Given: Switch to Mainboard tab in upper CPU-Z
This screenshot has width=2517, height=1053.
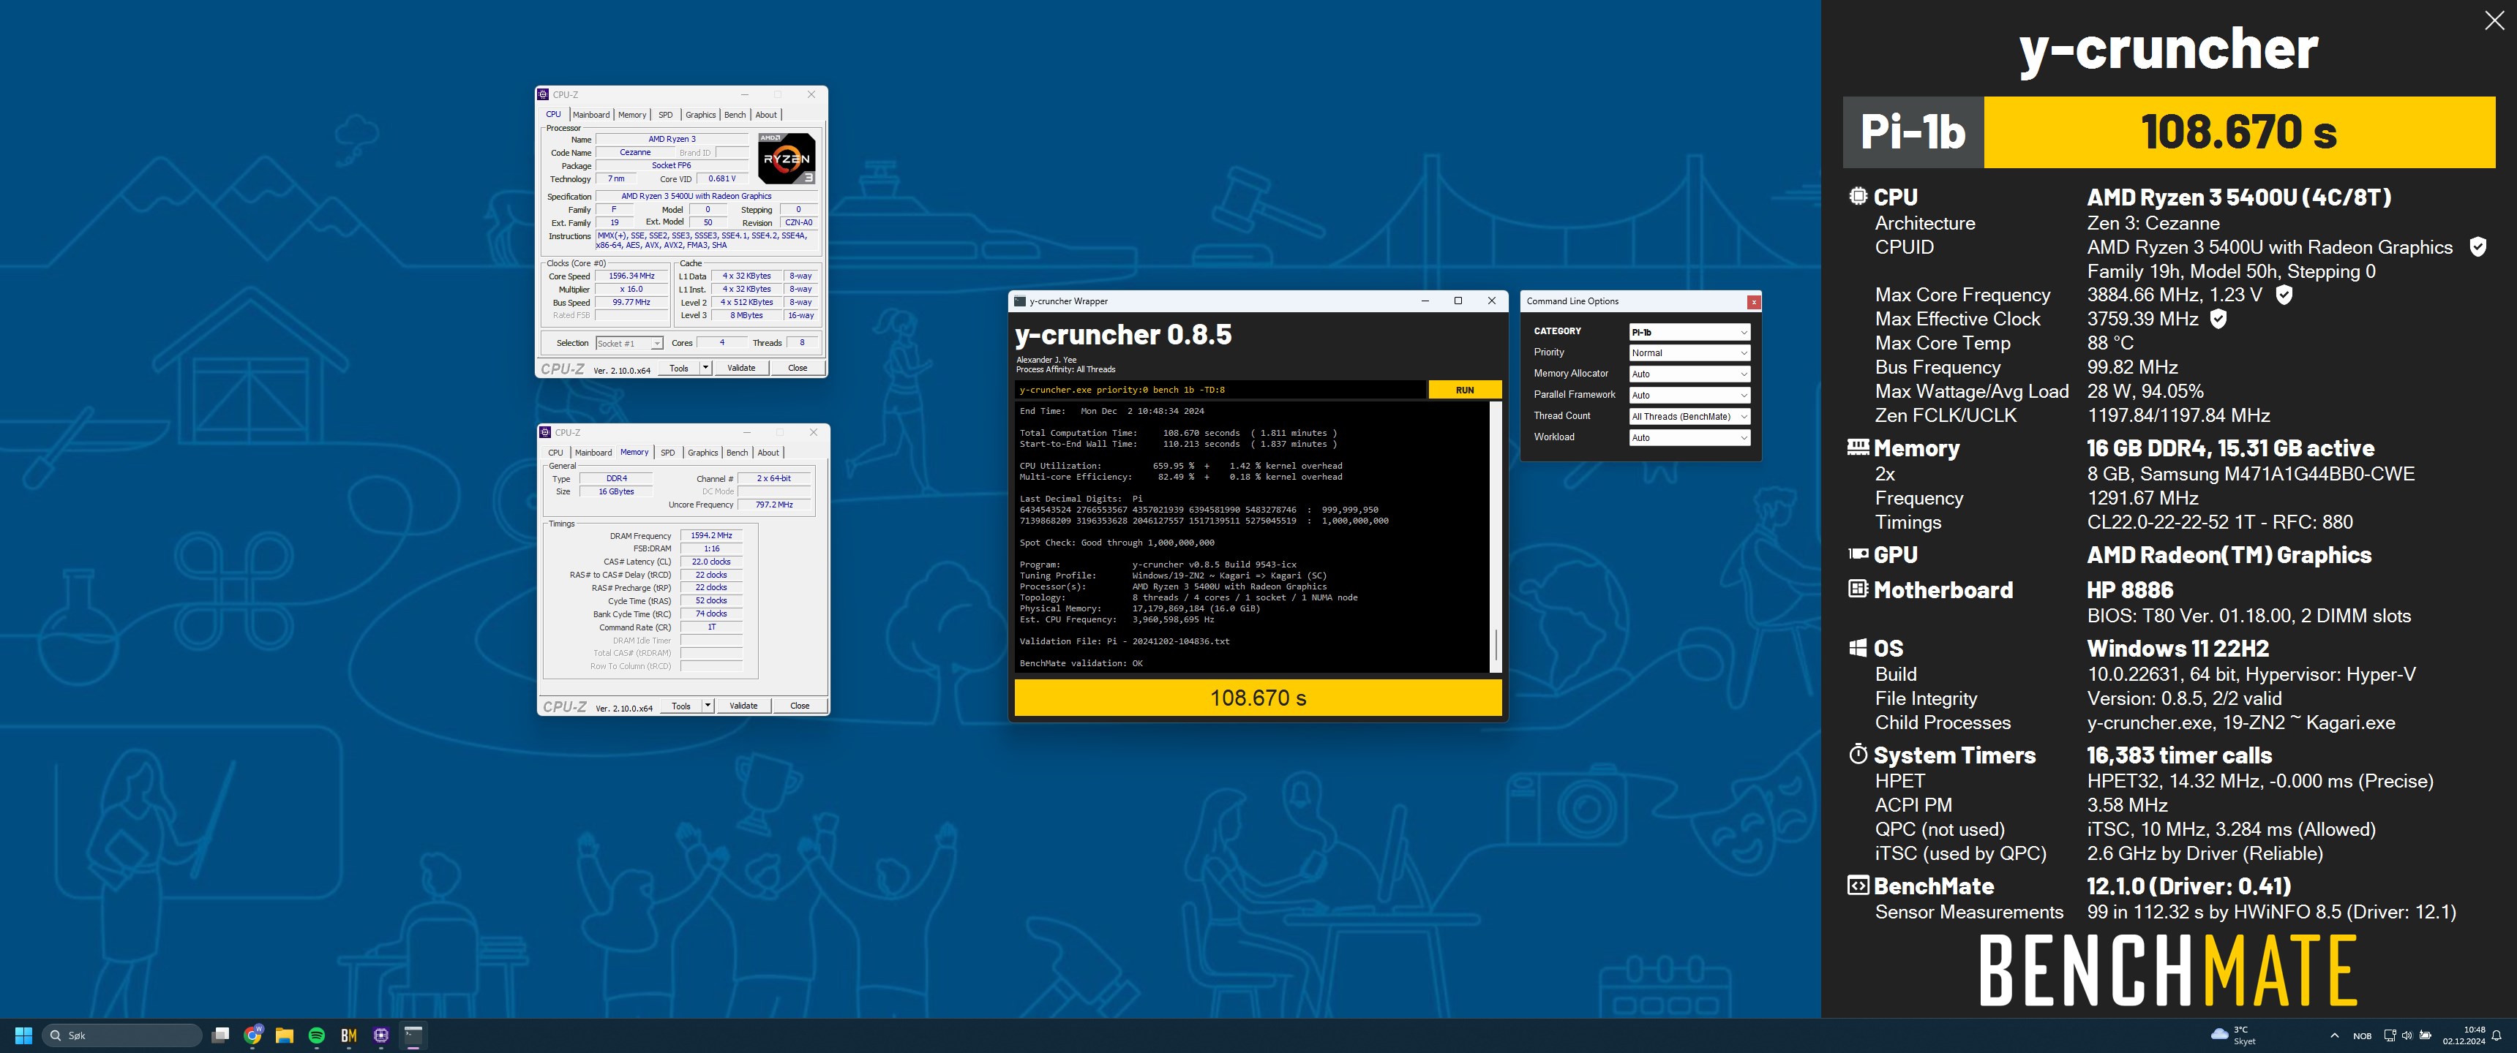Looking at the screenshot, I should [x=591, y=116].
